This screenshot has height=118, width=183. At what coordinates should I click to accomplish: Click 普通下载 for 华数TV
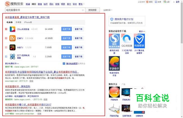pos(79,47)
